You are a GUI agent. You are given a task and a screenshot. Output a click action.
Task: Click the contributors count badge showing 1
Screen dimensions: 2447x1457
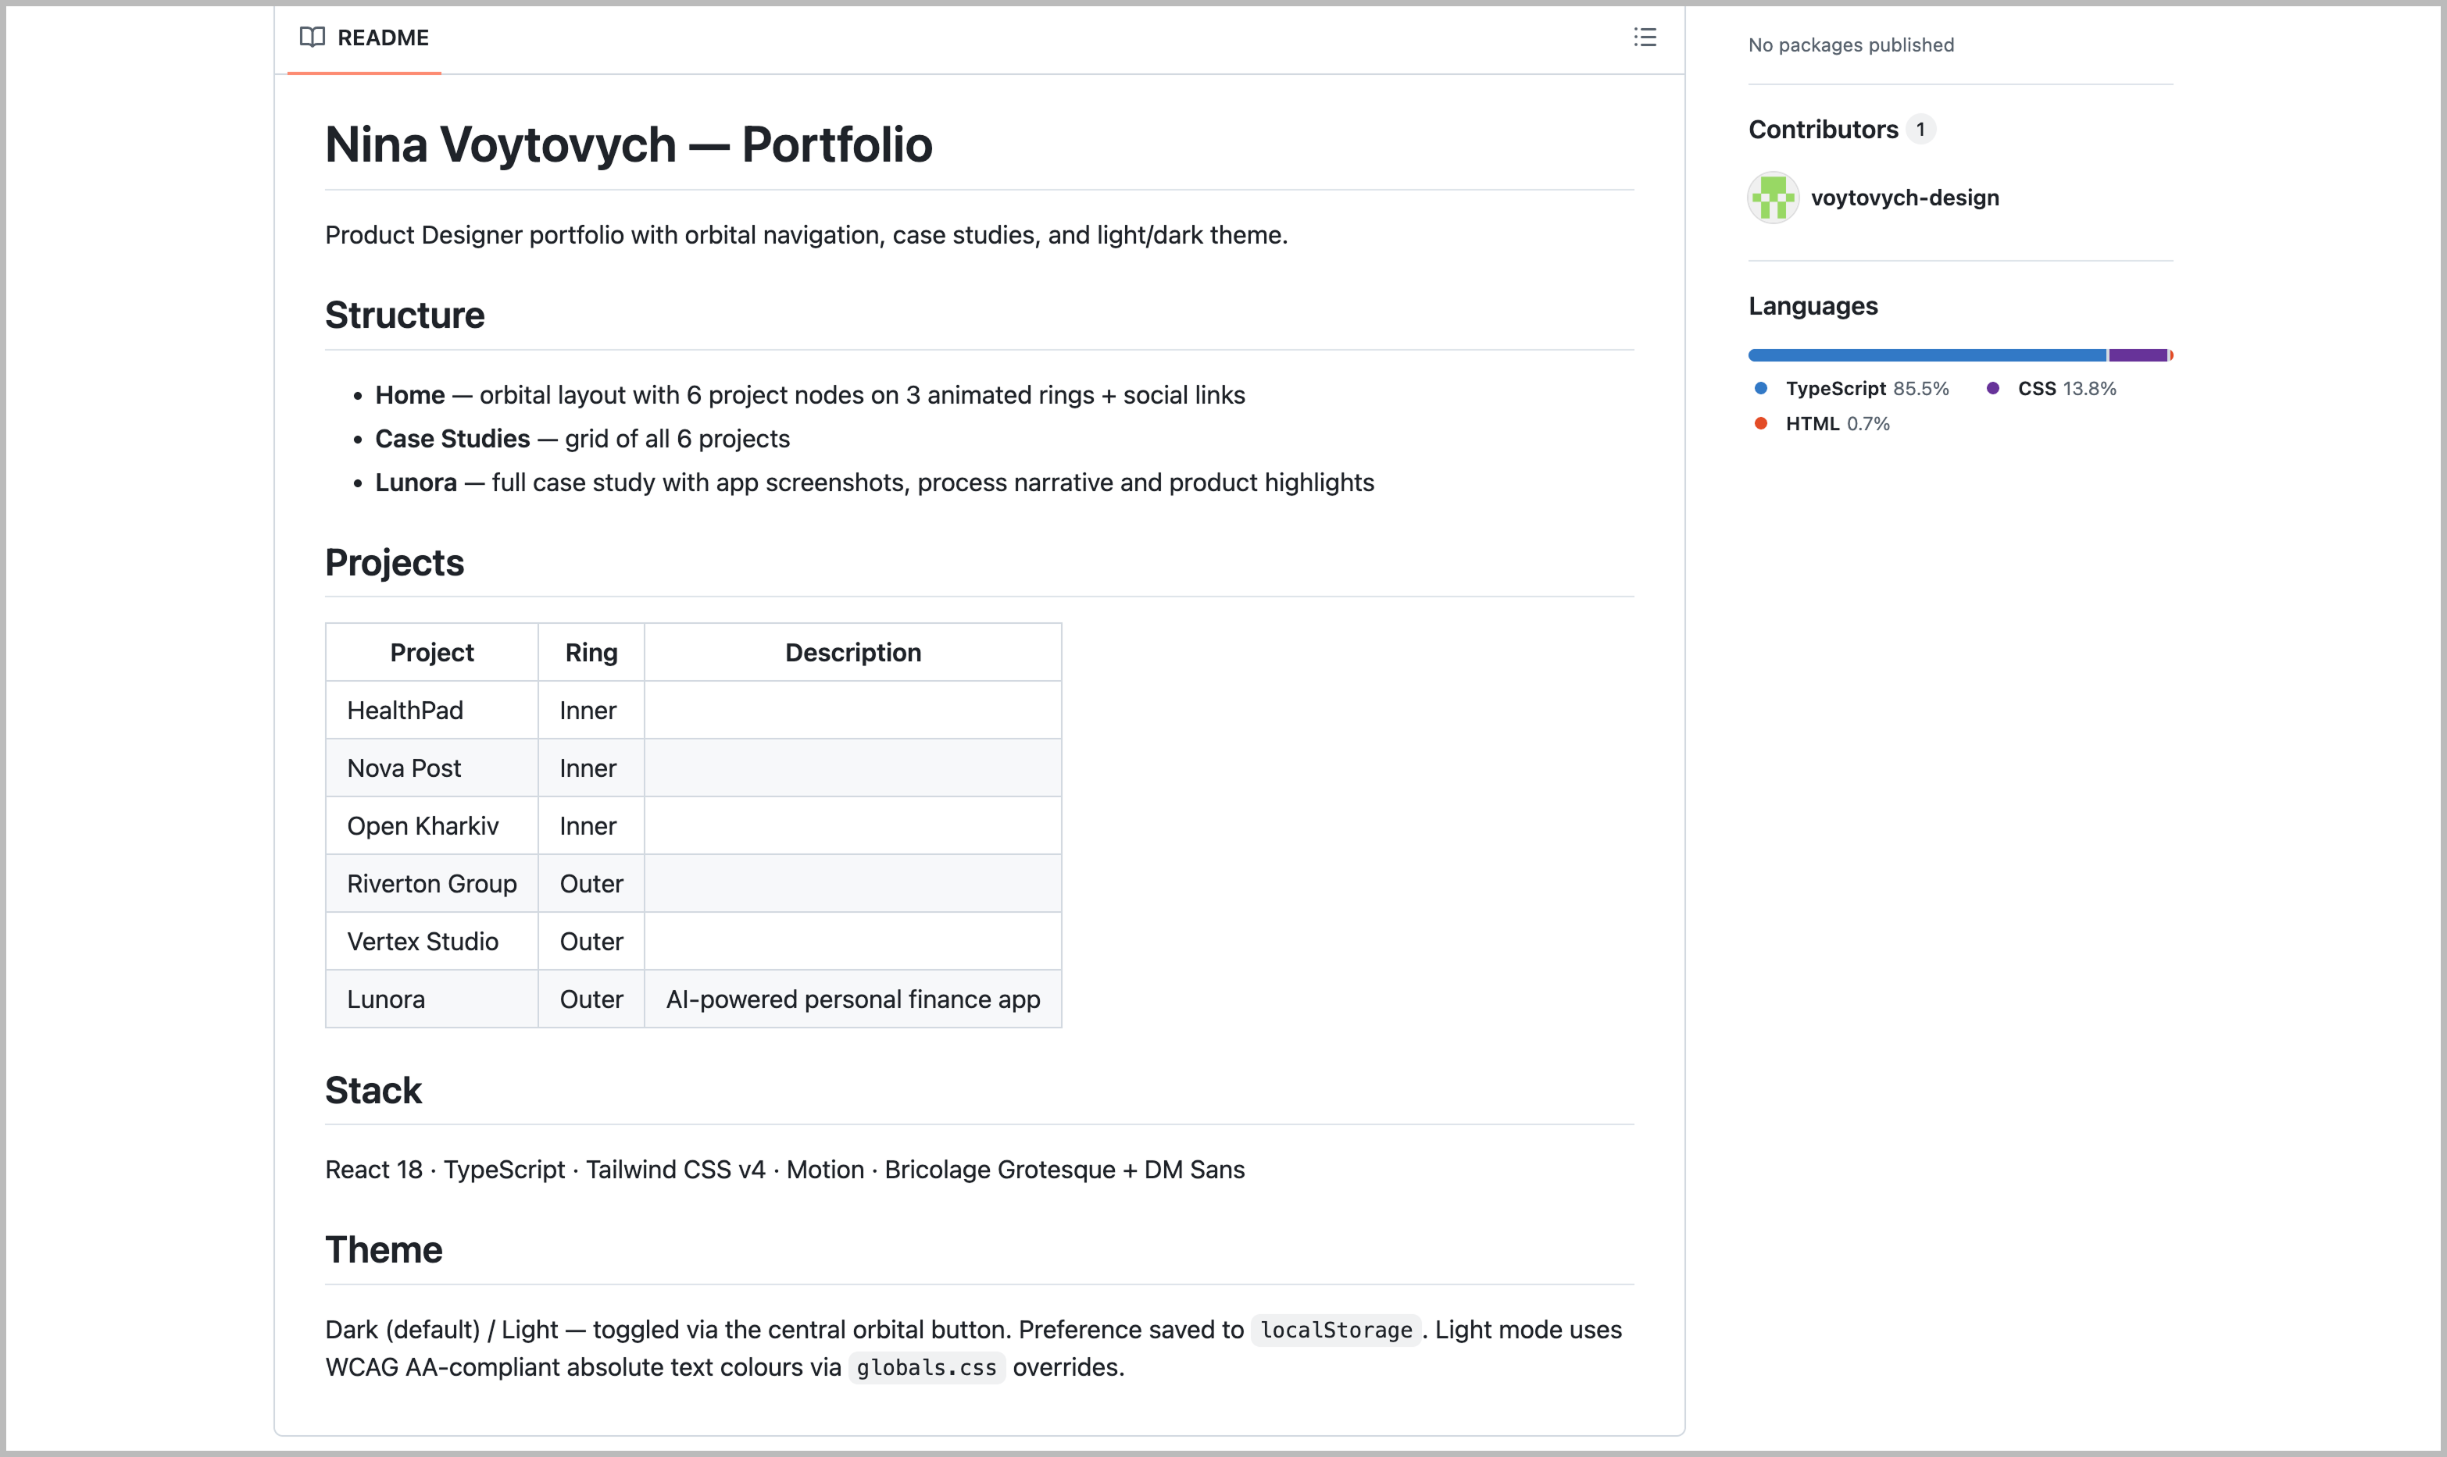tap(1920, 130)
